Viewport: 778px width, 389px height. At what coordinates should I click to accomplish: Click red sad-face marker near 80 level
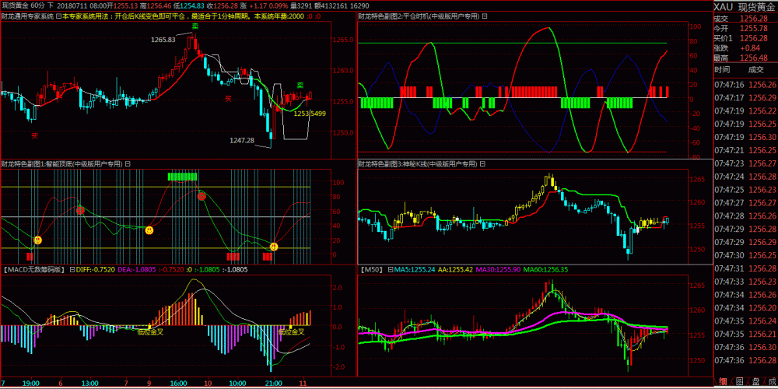[x=202, y=197]
